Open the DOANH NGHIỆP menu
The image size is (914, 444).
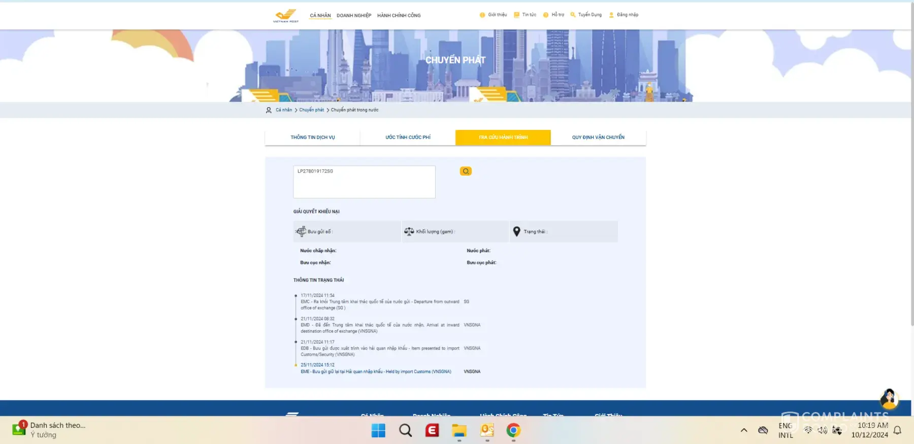pos(354,16)
